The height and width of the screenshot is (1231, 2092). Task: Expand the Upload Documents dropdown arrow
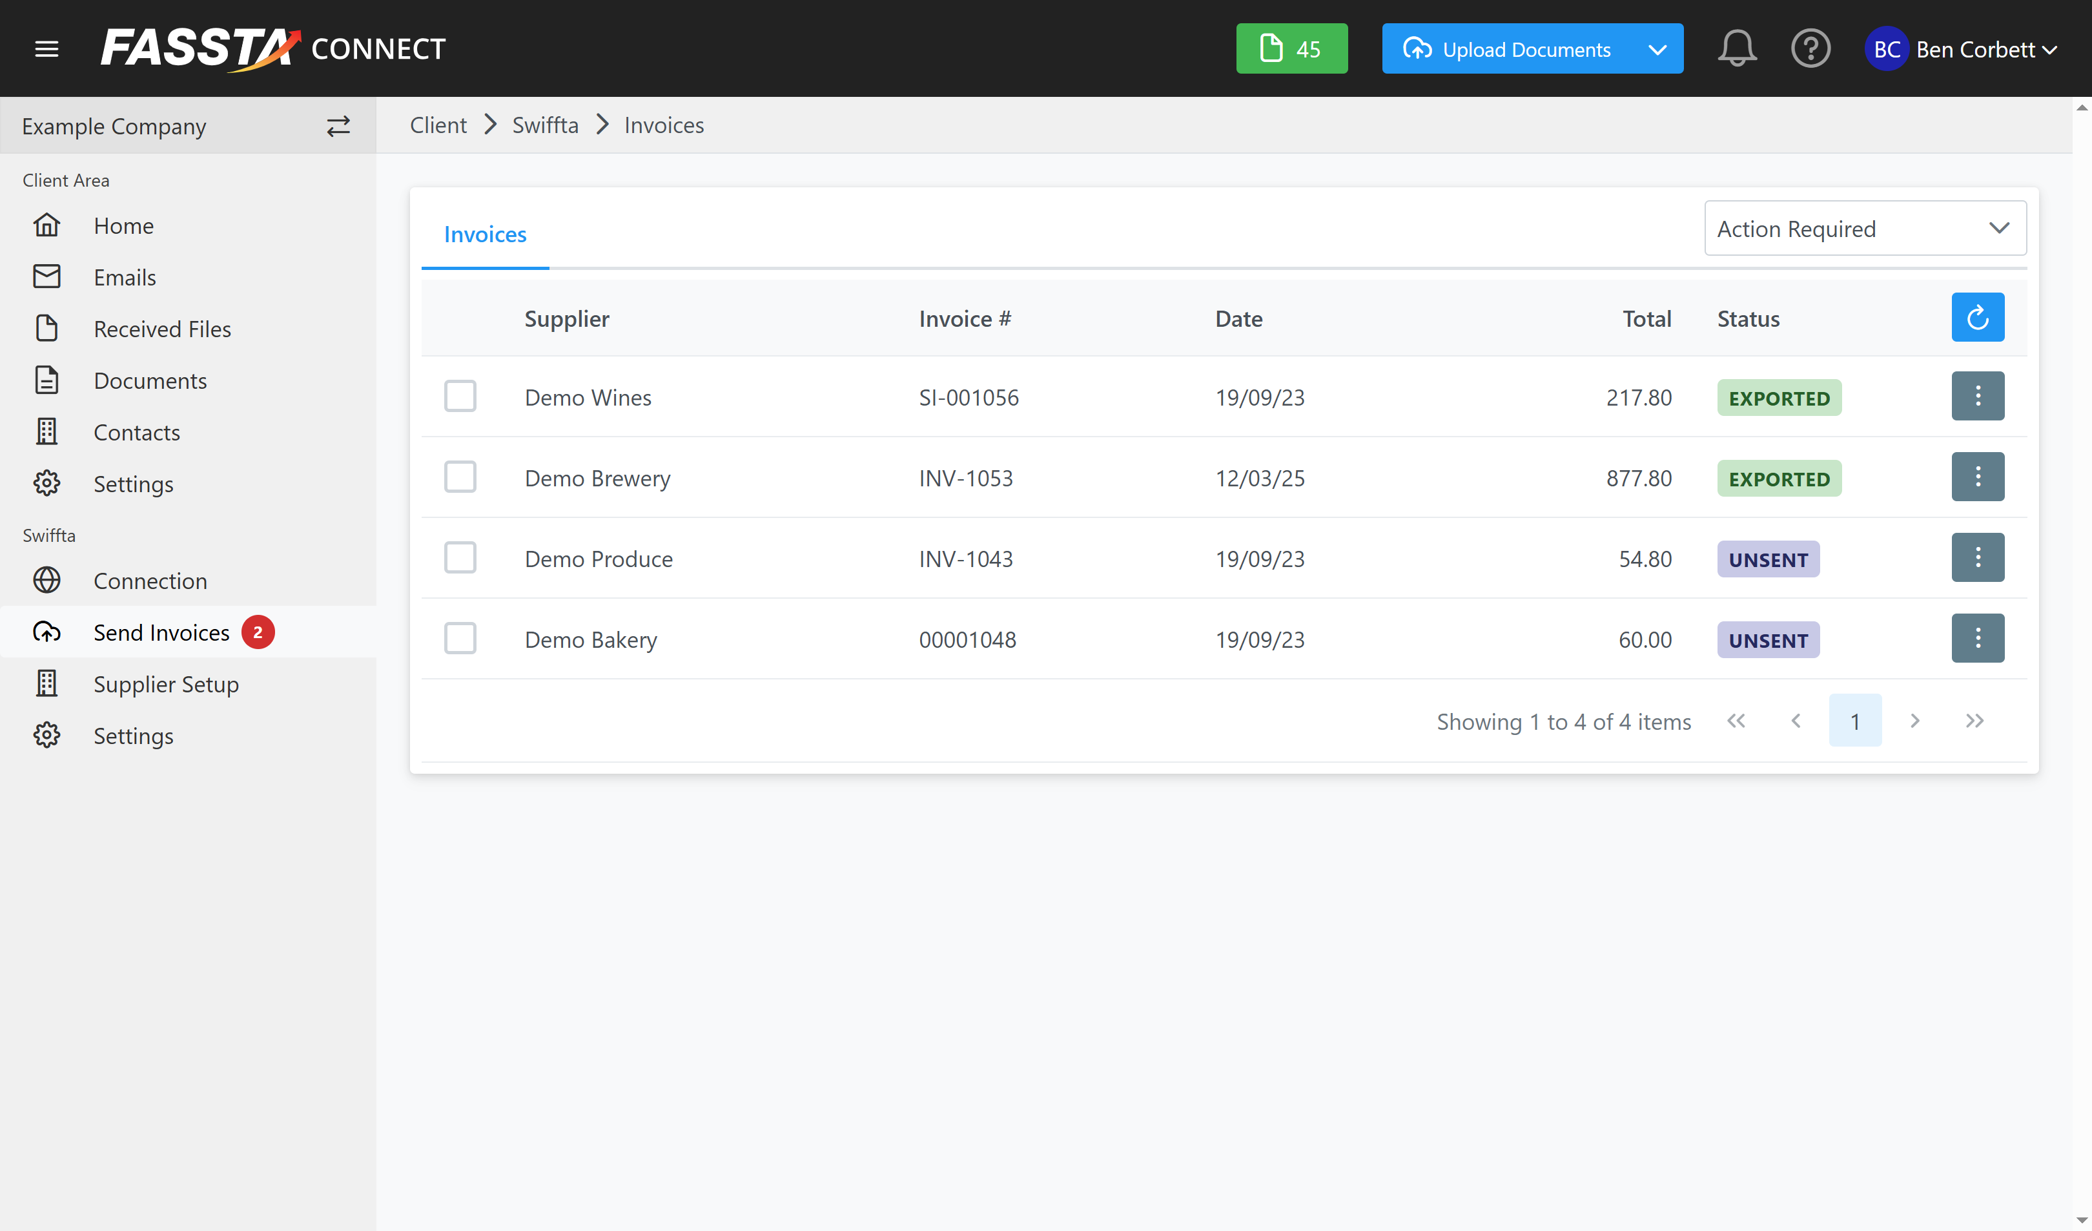(1657, 49)
